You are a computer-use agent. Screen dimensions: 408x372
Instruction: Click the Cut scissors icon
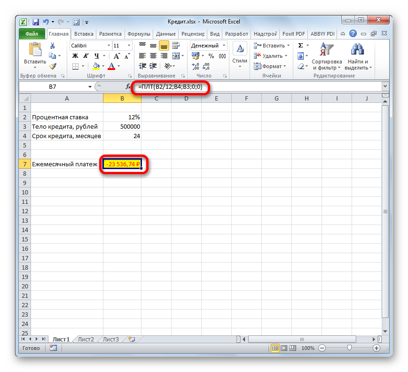tap(53, 46)
